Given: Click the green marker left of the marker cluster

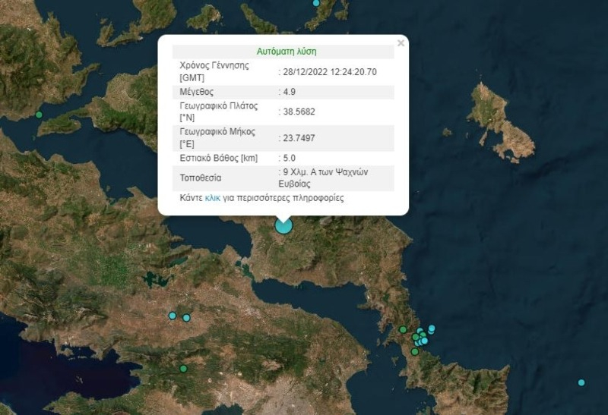Looking at the screenshot, I should click(x=403, y=329).
